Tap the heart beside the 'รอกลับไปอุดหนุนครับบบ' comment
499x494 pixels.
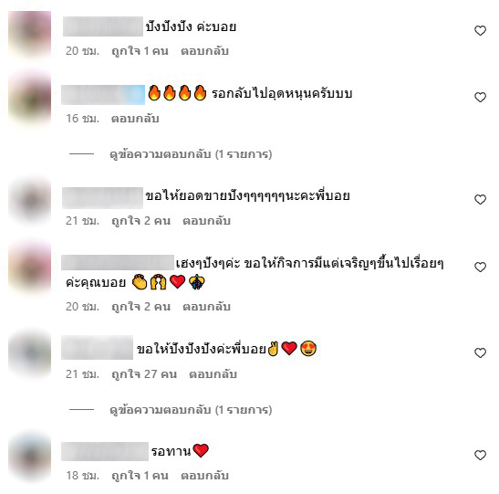click(480, 97)
